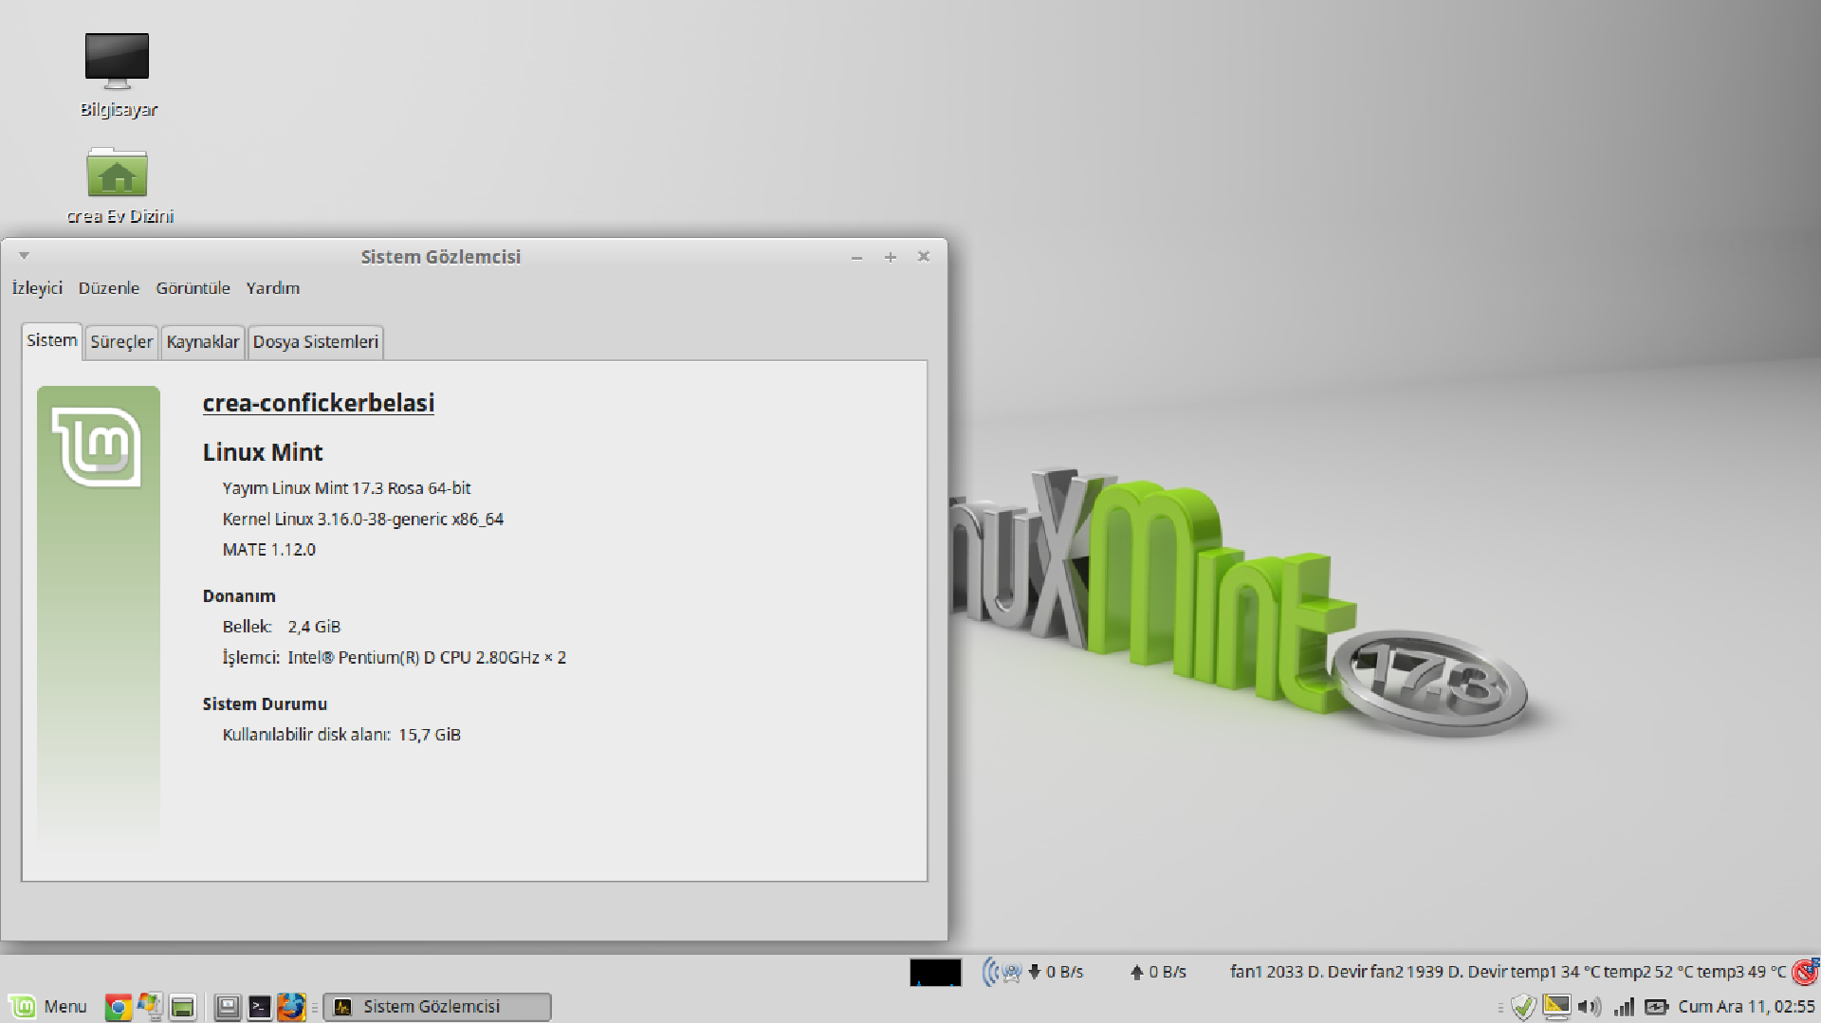Click the display monitor tray icon
Image resolution: width=1821 pixels, height=1023 pixels.
pos(1556,1007)
